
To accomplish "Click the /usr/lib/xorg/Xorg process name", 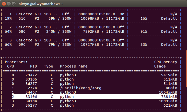I will point(80,88).
